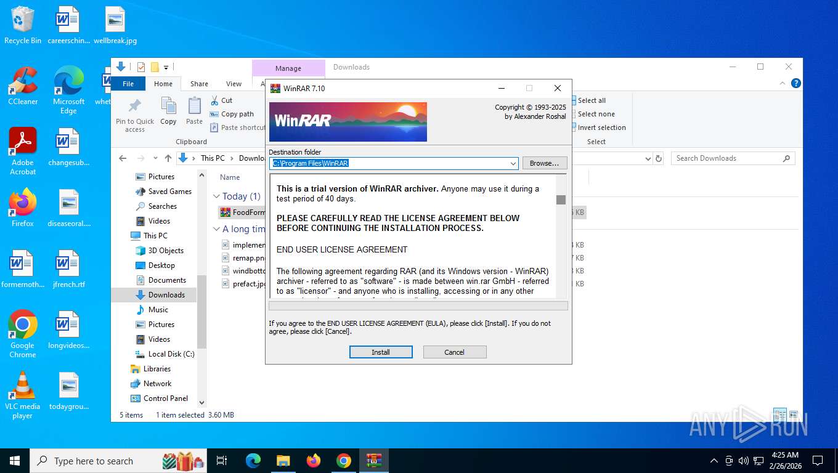
Task: Open the Quick Access Toolbar customize dropdown
Action: click(x=166, y=67)
